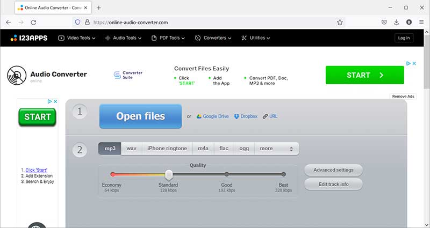
Task: Click the account avatar icon in toolbar
Action: 409,22
